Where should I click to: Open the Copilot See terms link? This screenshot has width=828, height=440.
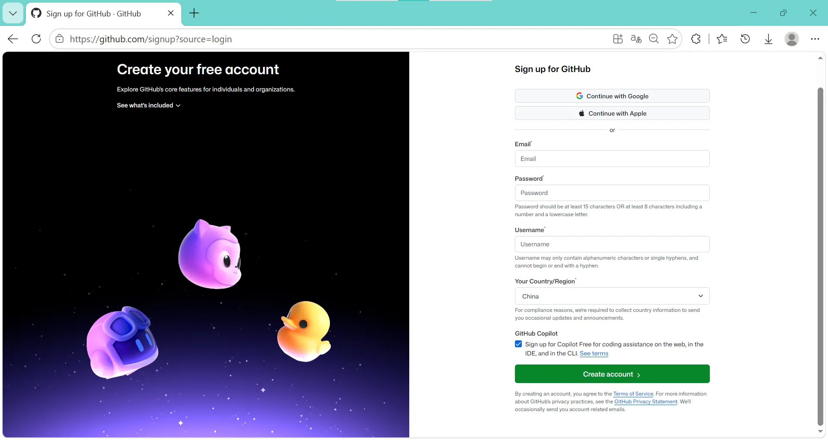pyautogui.click(x=594, y=353)
